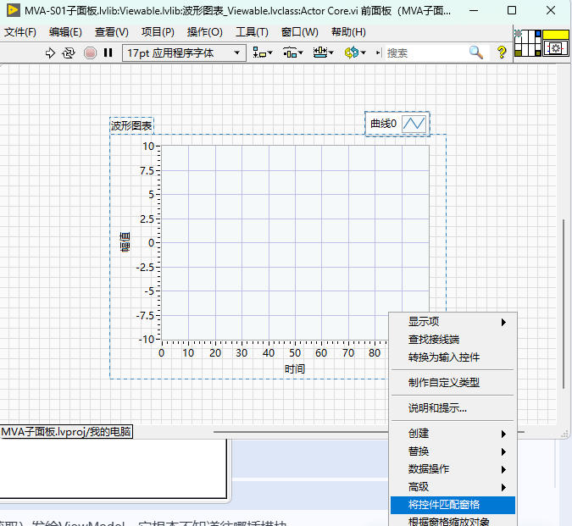
Task: Open the 查看(V) menu
Action: coord(112,32)
